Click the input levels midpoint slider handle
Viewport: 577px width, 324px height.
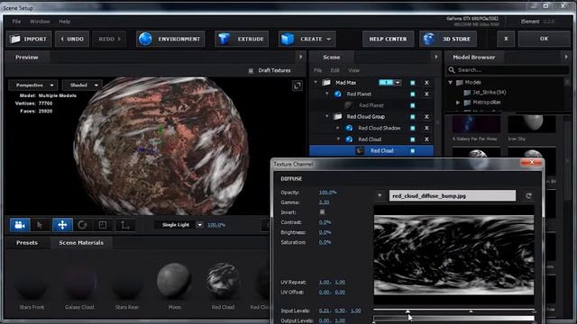(471, 311)
